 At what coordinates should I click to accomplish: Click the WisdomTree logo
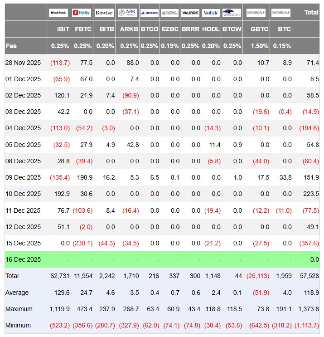tap(232, 13)
